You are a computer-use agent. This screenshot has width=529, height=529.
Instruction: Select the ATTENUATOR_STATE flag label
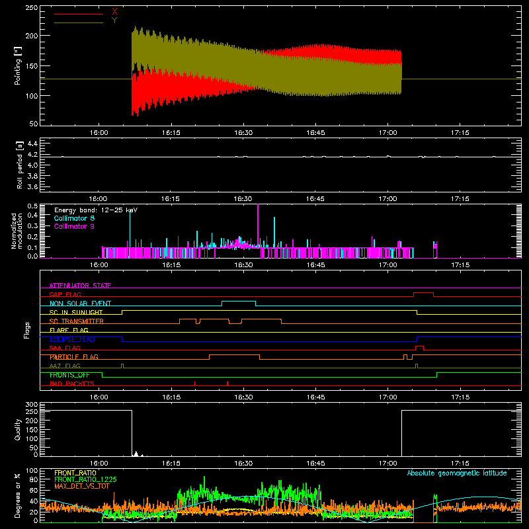[x=80, y=286]
